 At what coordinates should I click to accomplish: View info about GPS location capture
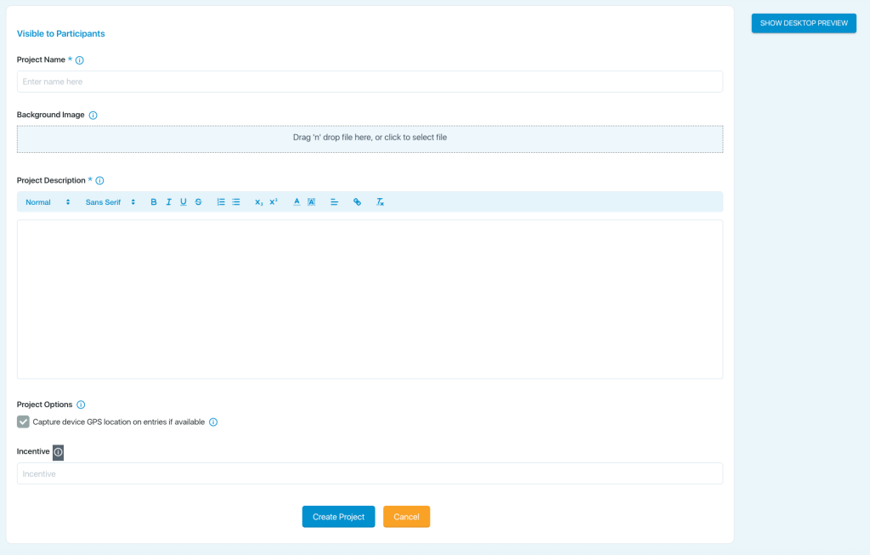(x=213, y=422)
